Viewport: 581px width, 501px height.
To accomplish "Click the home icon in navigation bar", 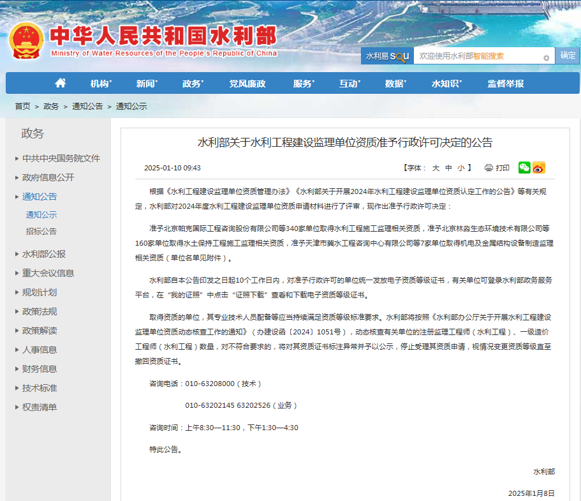I will tap(61, 83).
